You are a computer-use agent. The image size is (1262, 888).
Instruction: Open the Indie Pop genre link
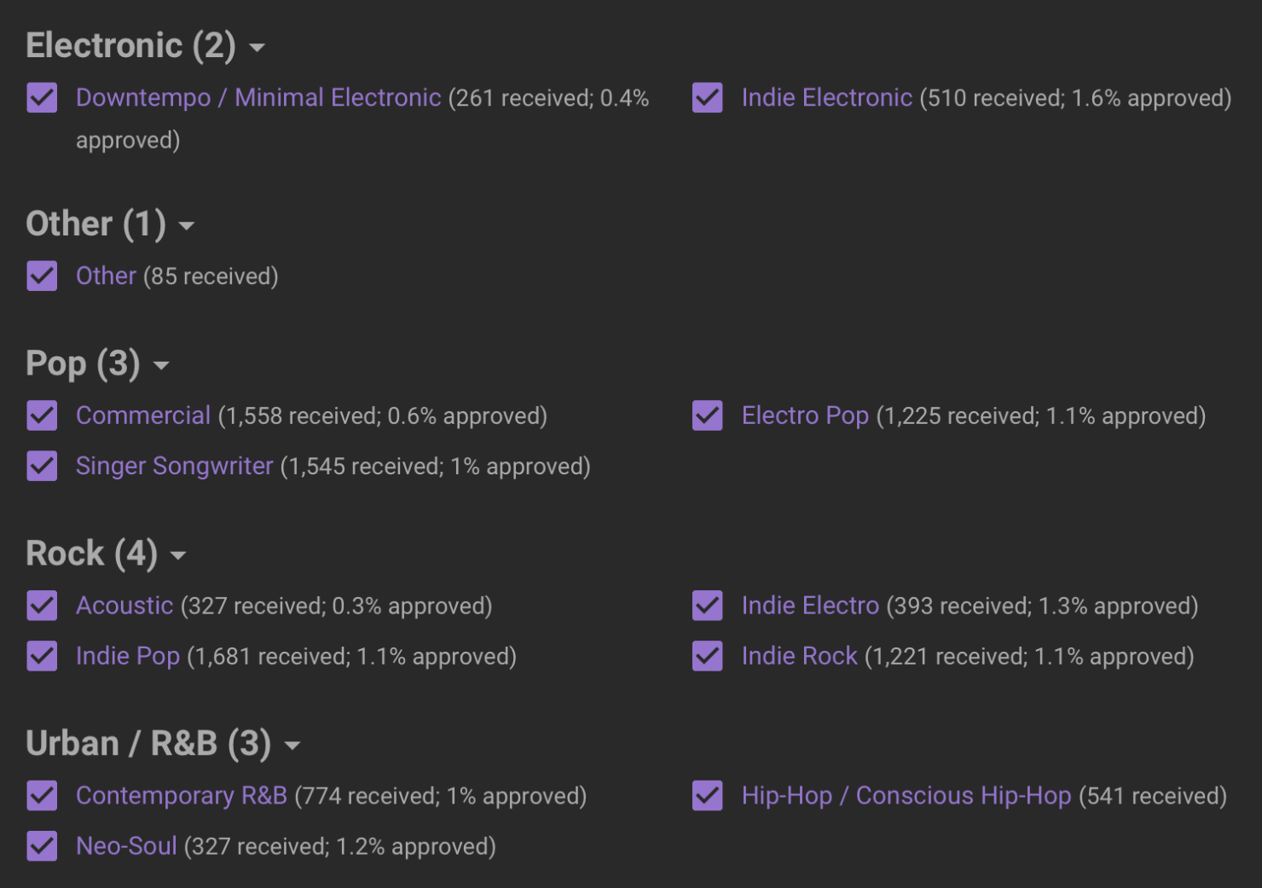coord(128,656)
